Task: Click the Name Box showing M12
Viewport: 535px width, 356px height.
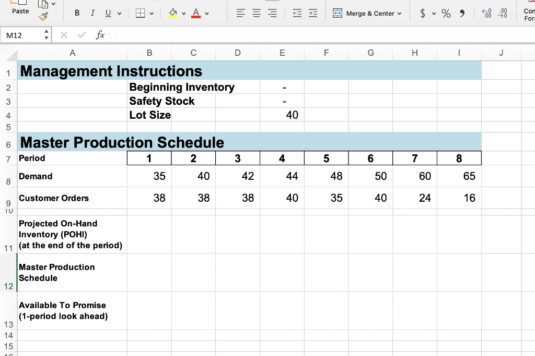Action: tap(21, 35)
